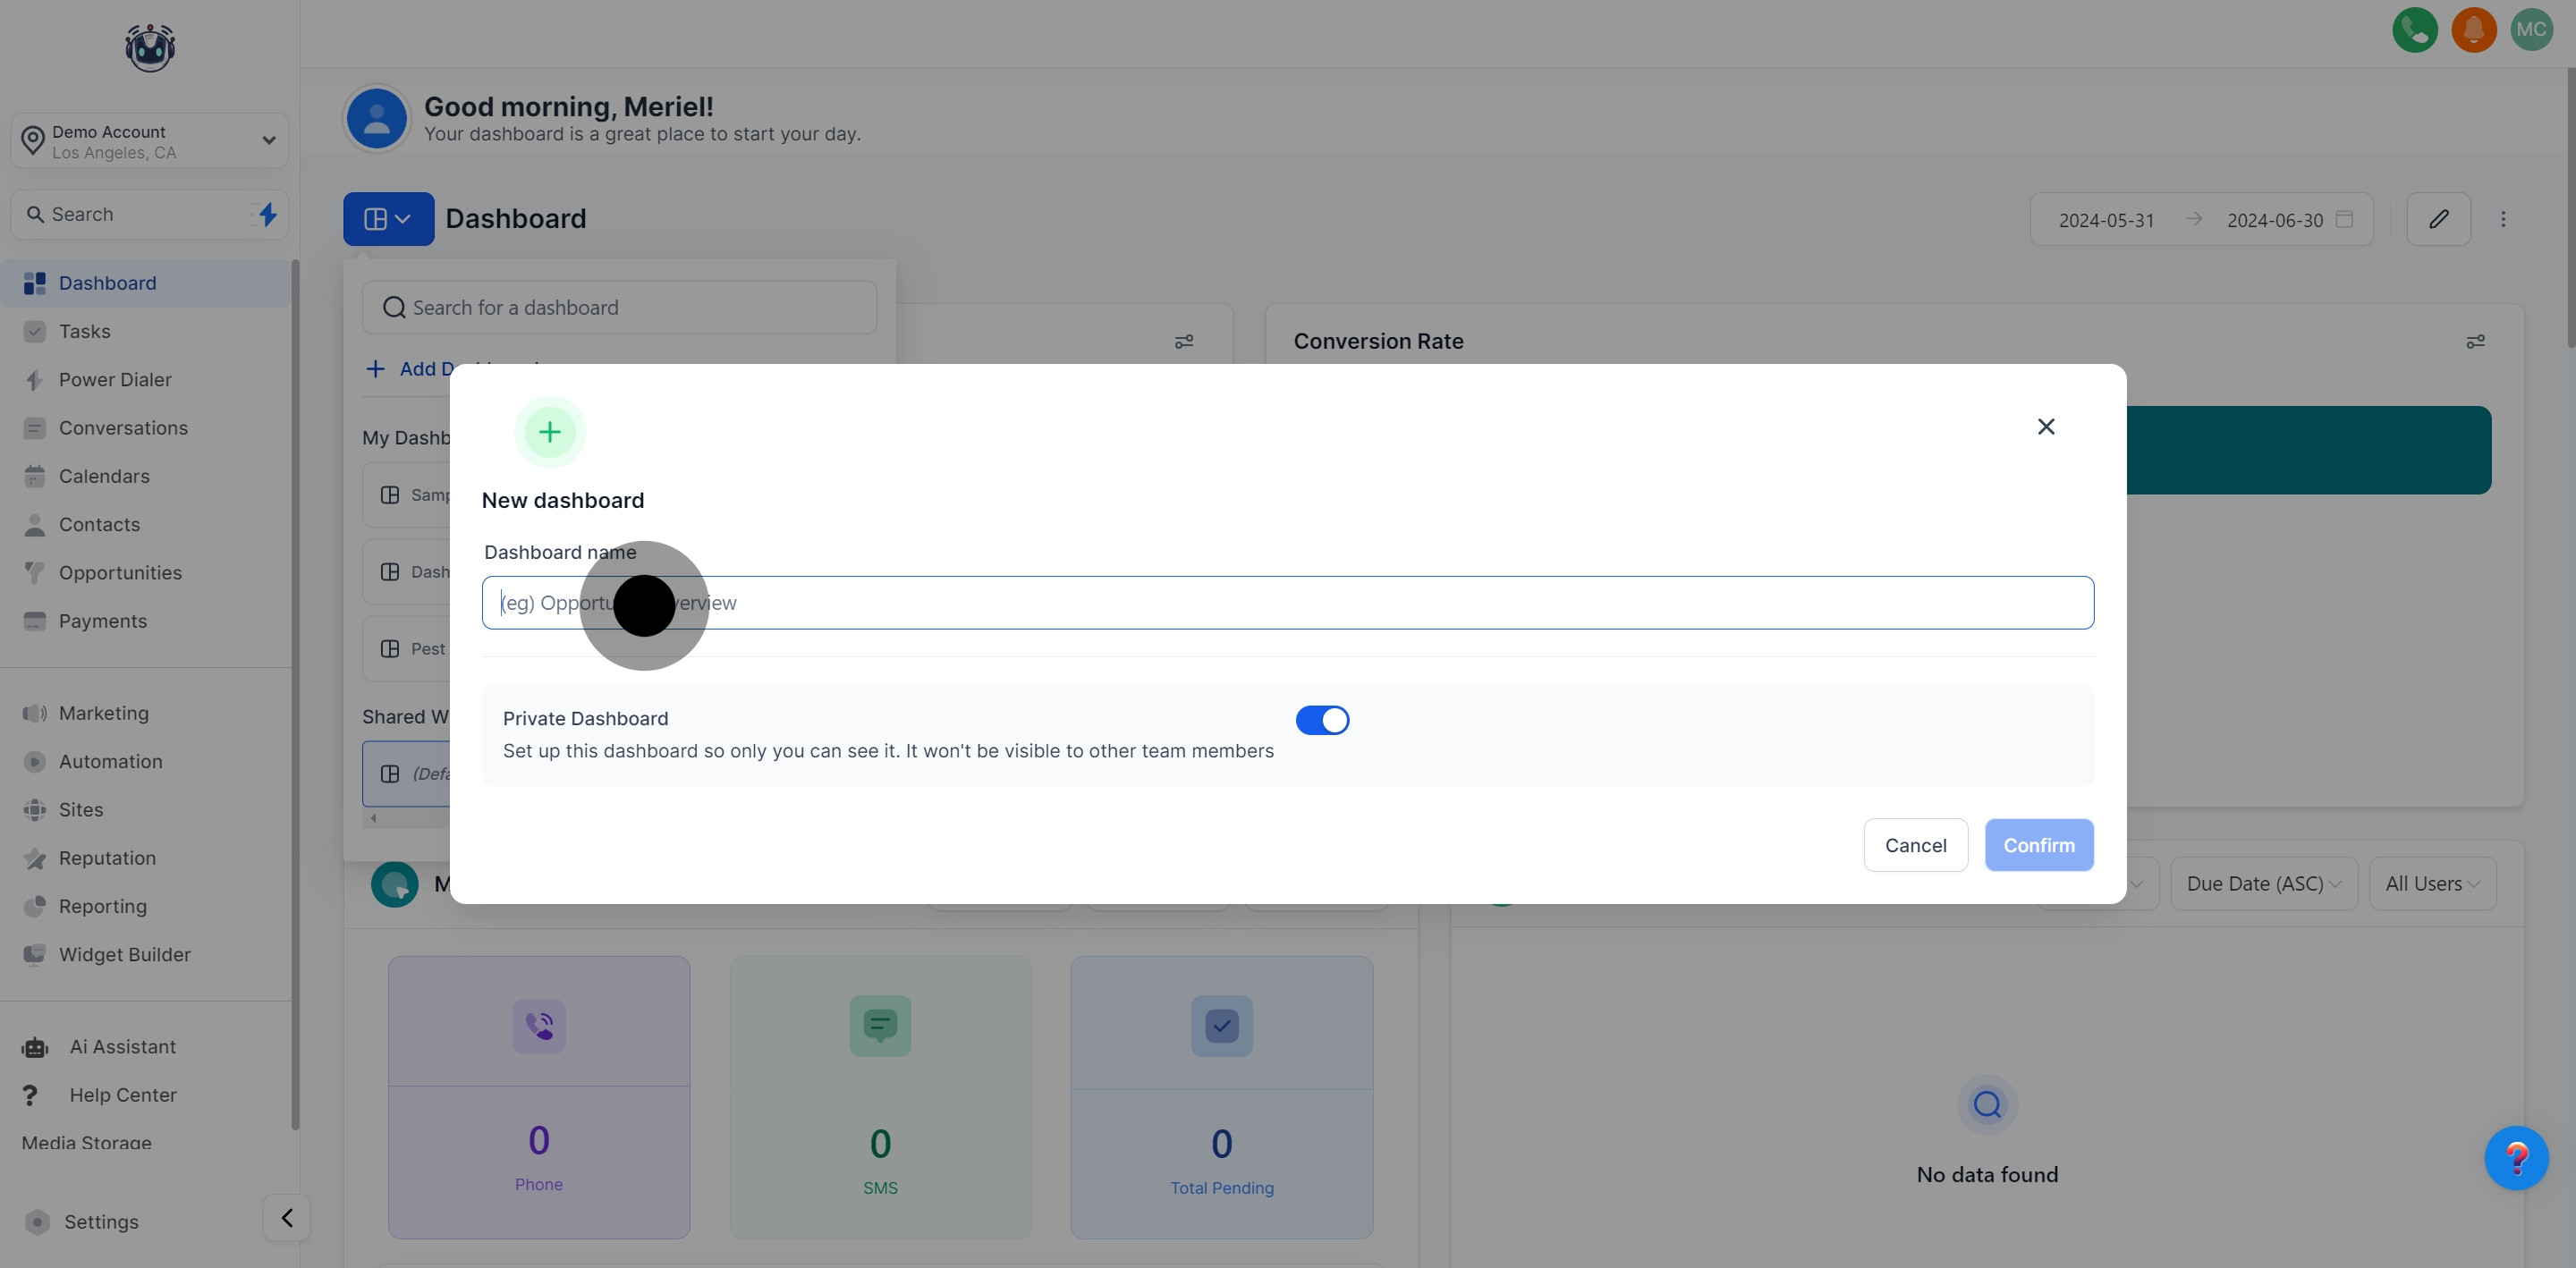Click the pencil edit dashboard icon

[2438, 219]
